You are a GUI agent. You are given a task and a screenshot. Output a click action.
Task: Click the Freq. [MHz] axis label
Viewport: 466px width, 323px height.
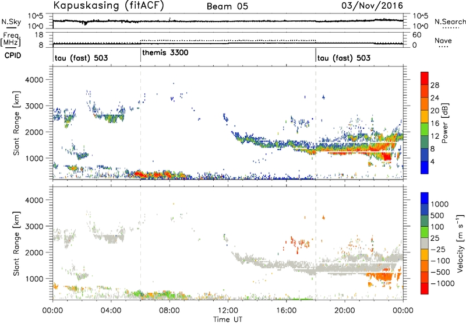(11, 39)
